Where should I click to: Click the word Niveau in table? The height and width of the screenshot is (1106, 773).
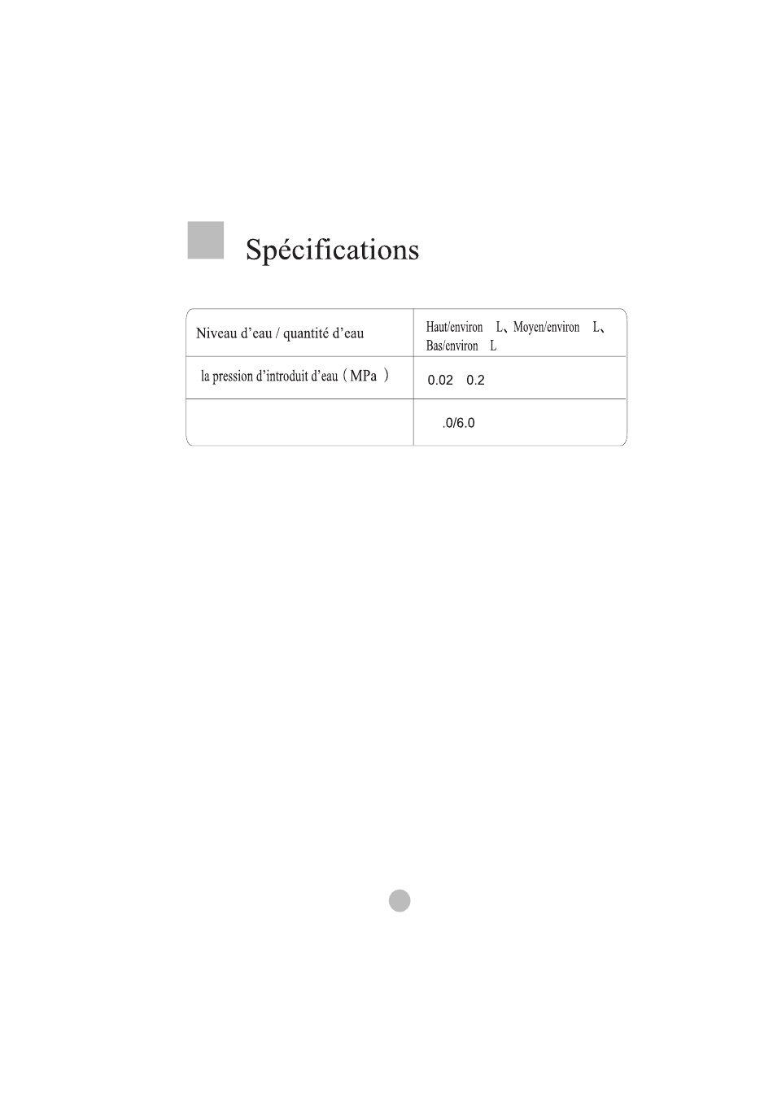pos(216,333)
